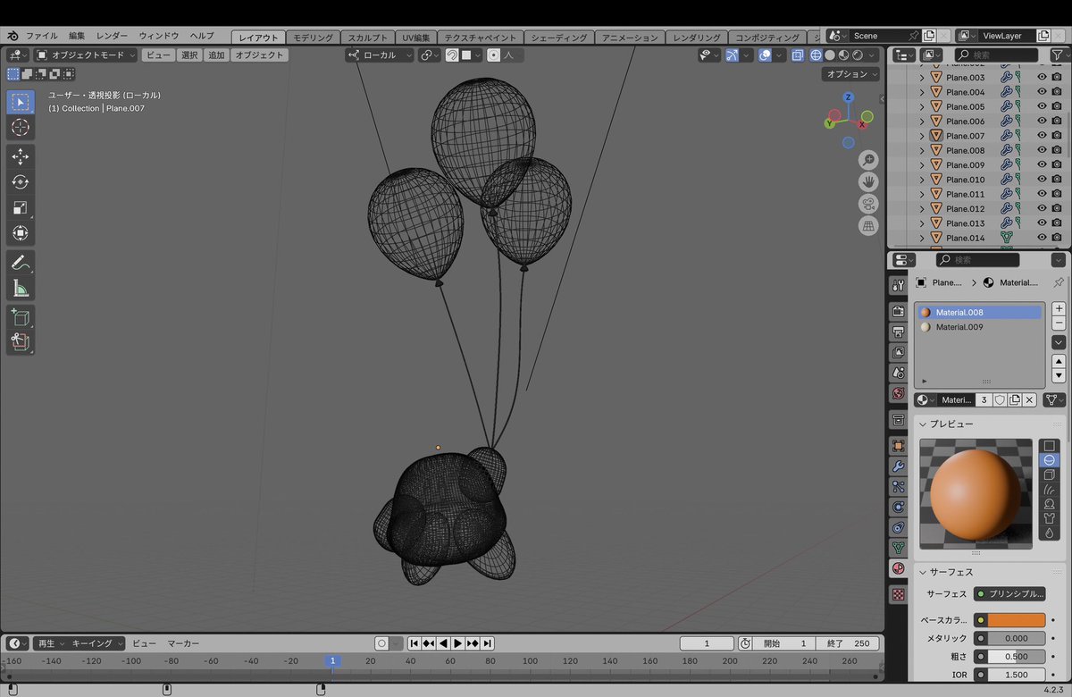
Task: Switch perspective/orthographic grid icon
Action: click(x=868, y=226)
